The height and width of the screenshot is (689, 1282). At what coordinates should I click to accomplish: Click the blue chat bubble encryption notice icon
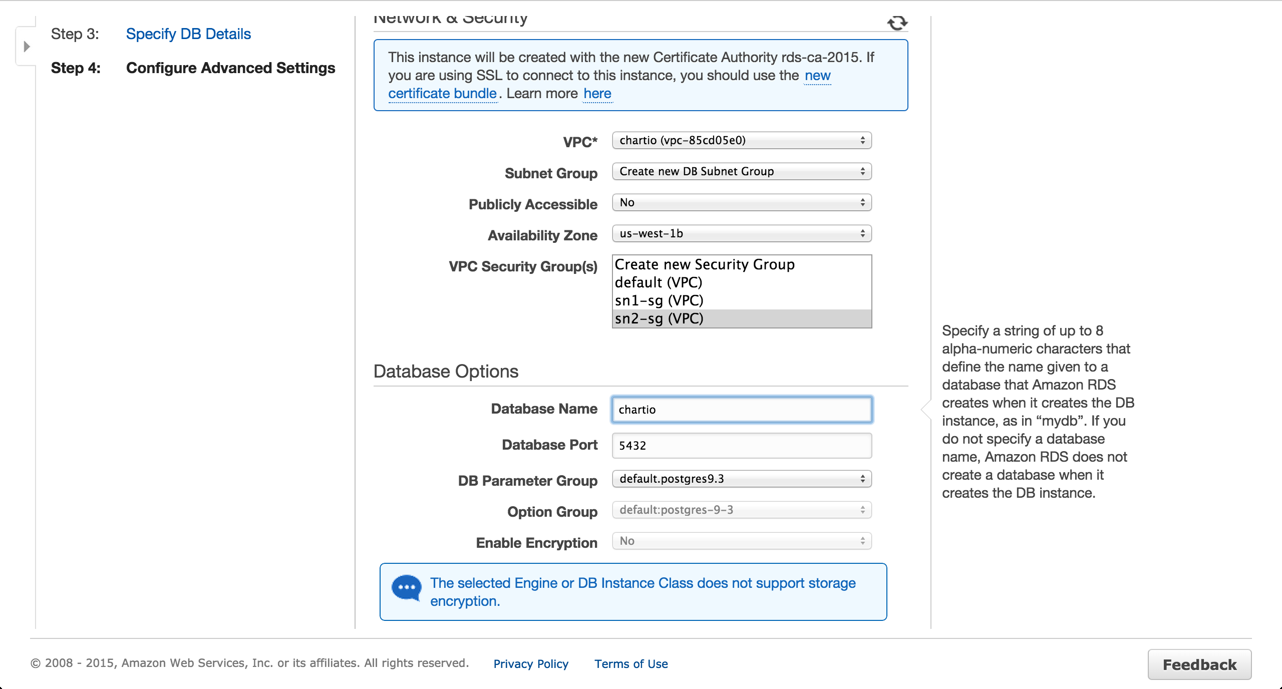406,588
